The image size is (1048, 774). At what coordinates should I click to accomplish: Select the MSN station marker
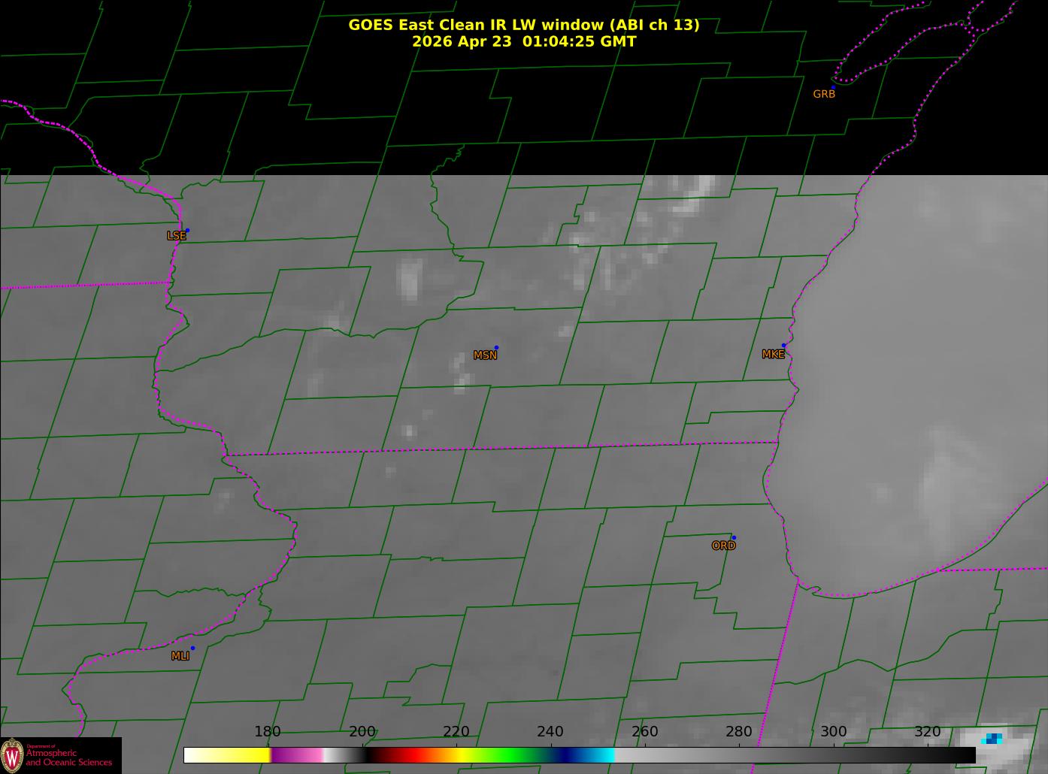(x=496, y=347)
